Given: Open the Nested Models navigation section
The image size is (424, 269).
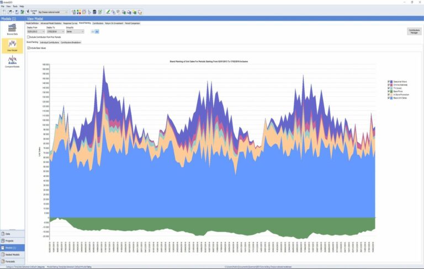Looking at the screenshot, I should [x=13, y=255].
